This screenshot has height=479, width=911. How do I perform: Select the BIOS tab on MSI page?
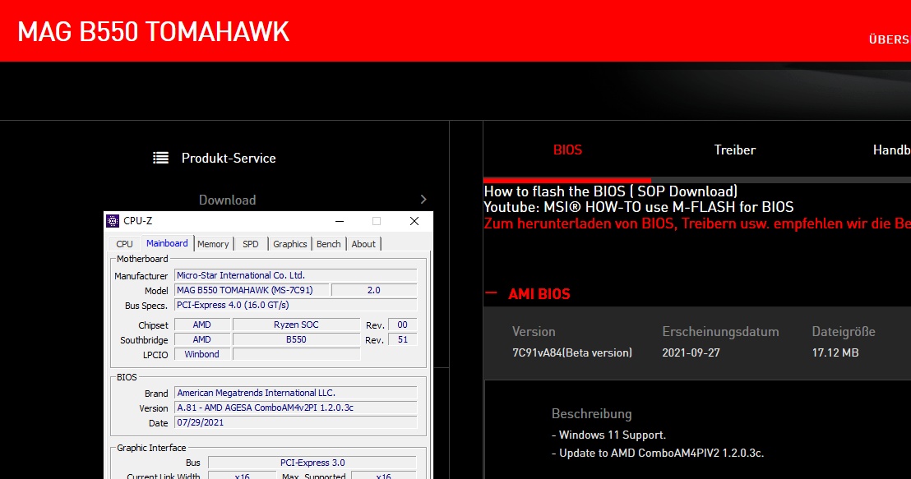(567, 150)
